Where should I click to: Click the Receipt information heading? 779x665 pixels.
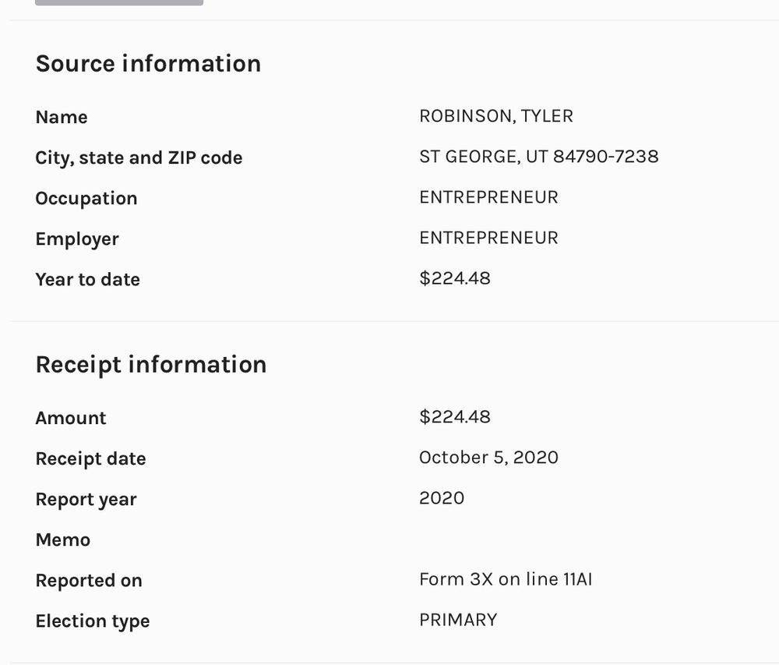point(151,364)
